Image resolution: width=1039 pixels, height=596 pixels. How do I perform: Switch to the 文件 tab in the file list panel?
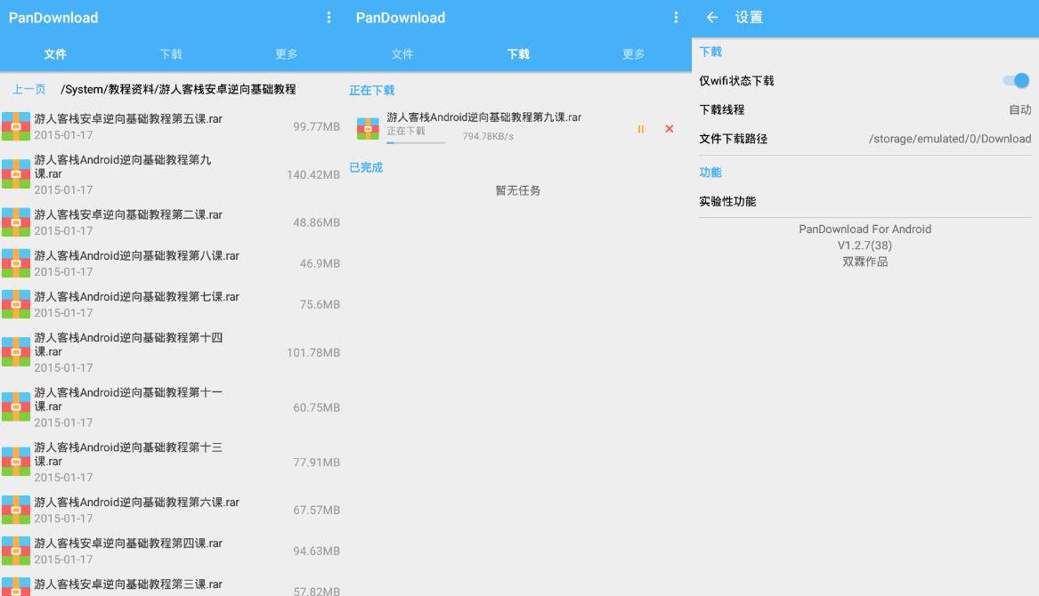point(55,54)
